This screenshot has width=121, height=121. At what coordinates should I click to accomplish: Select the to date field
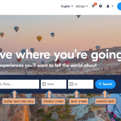pos(81,84)
